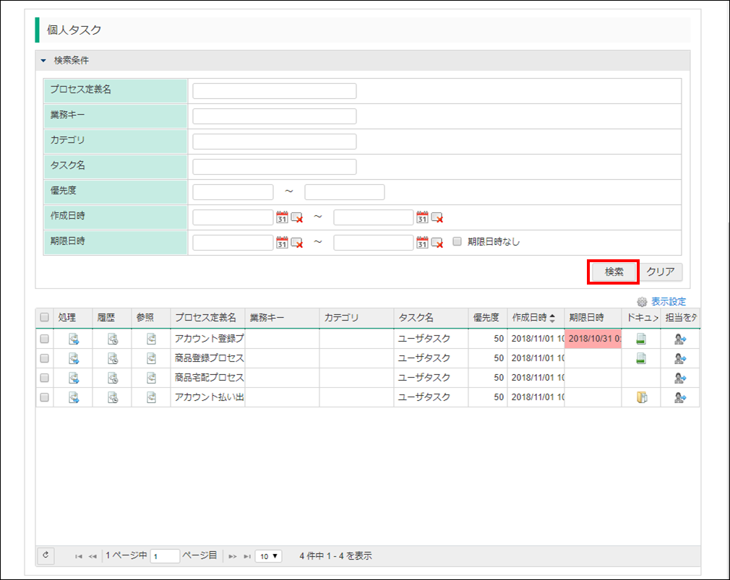Click the プロセス定義名 column header

pos(205,318)
